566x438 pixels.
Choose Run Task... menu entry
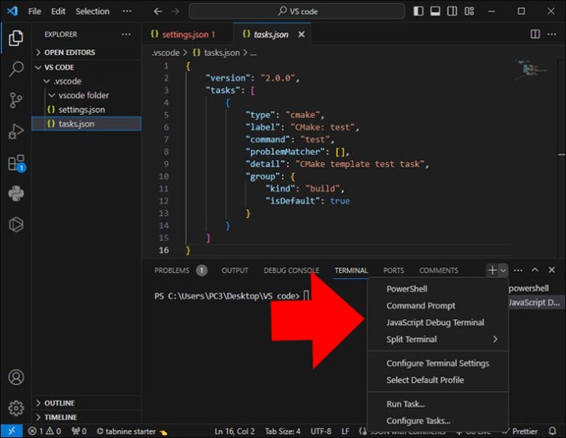pos(438,404)
